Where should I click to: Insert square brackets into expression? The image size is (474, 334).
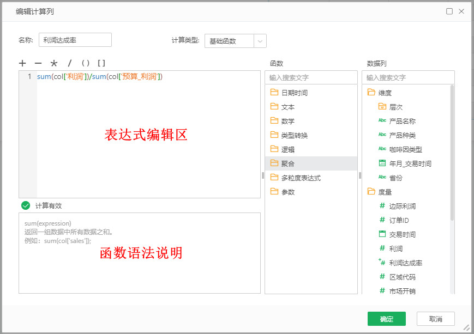(x=101, y=63)
